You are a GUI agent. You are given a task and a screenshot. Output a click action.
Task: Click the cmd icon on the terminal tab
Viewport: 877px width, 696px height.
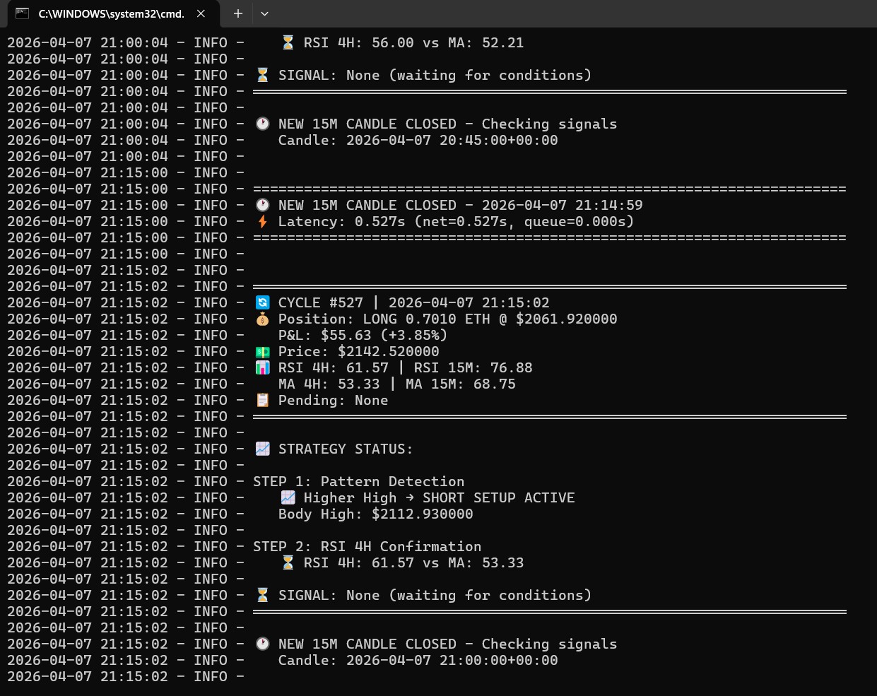click(22, 13)
